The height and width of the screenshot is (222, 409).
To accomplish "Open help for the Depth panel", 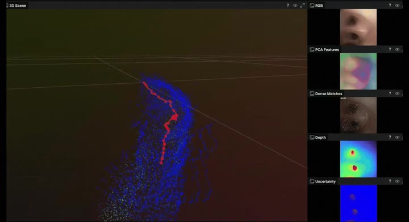I will 390,137.
